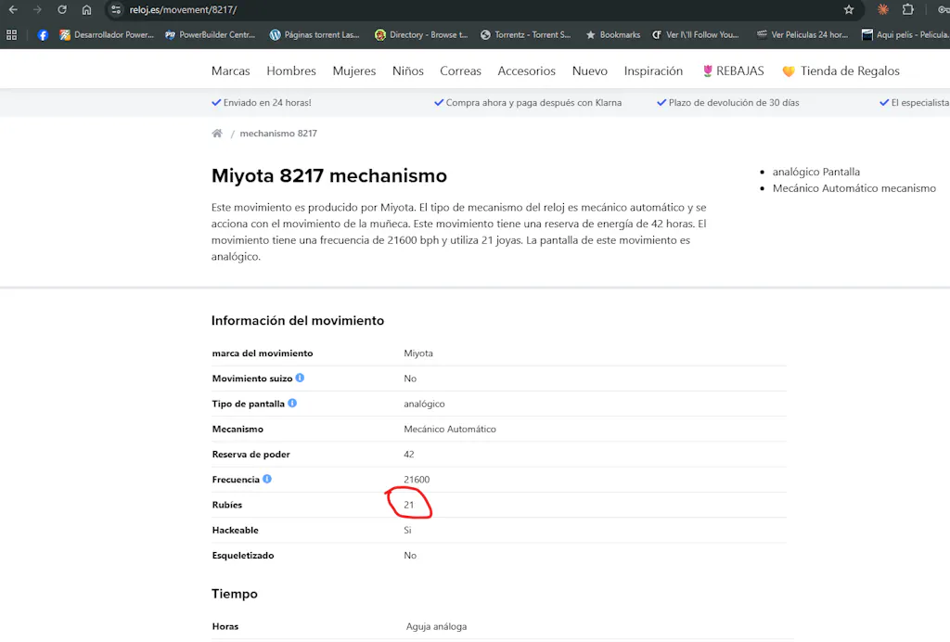
Task: Show info tooltip for Tipo de pantalla
Action: (x=292, y=404)
